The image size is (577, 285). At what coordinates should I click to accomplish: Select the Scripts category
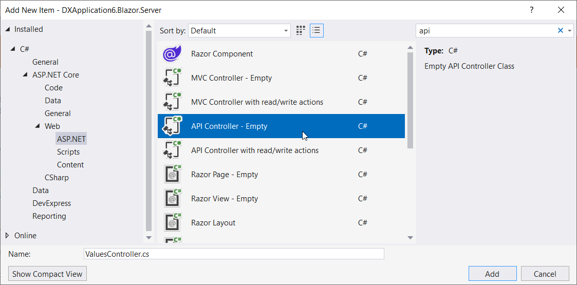(x=68, y=152)
